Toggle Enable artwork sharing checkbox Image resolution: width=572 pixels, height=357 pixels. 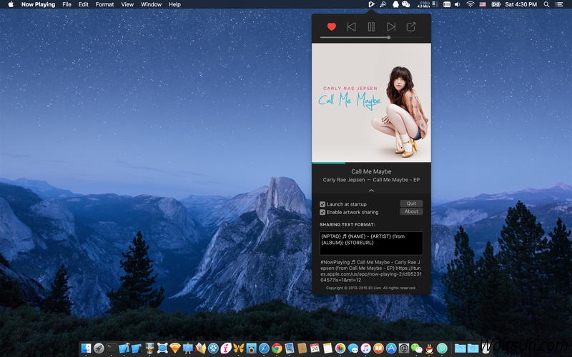point(322,212)
